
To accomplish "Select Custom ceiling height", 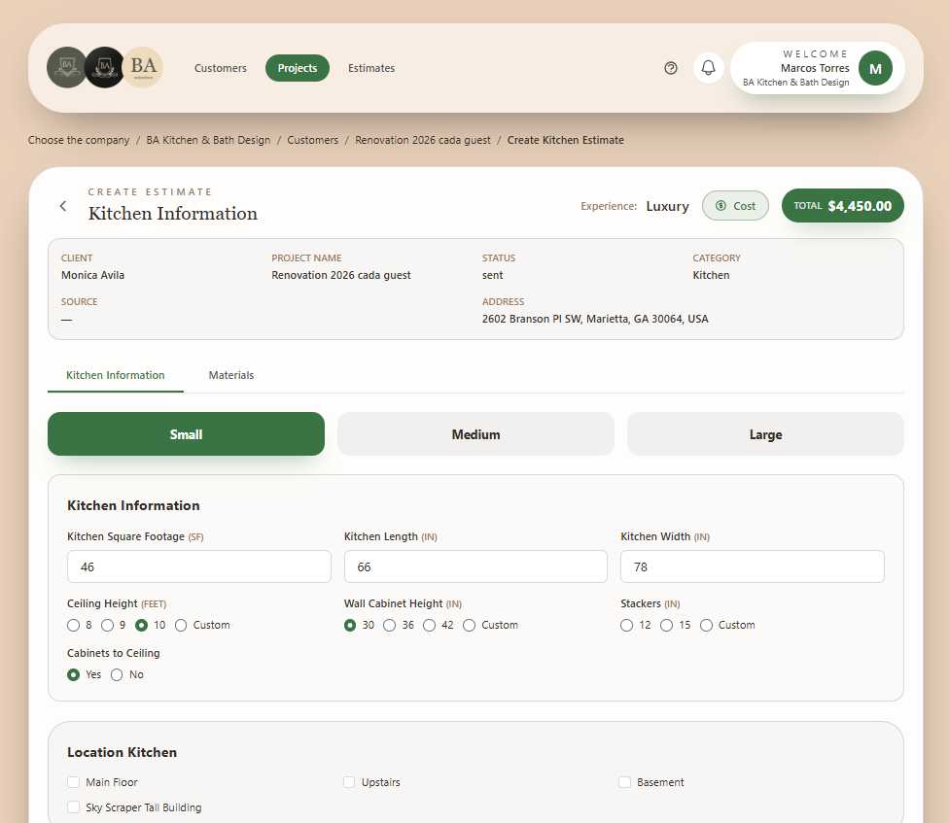I will tap(180, 625).
